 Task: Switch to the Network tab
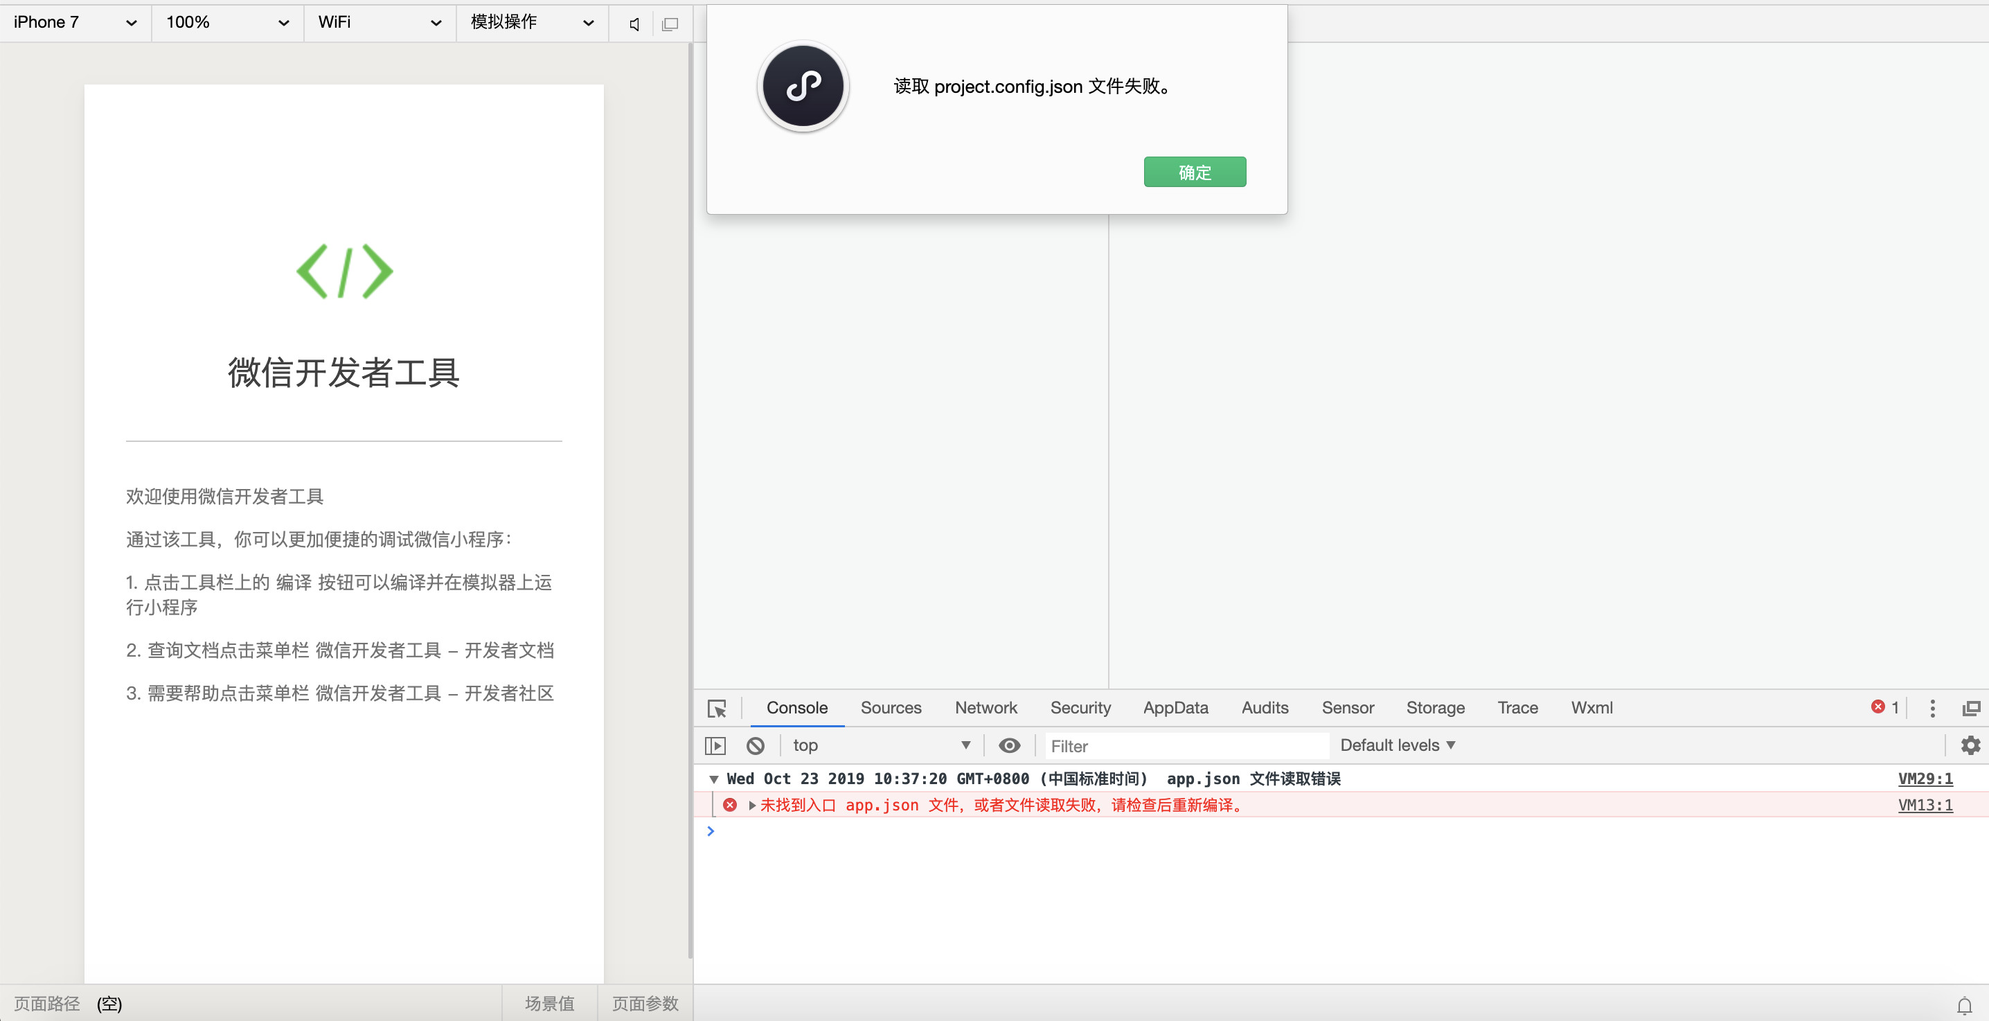[985, 708]
